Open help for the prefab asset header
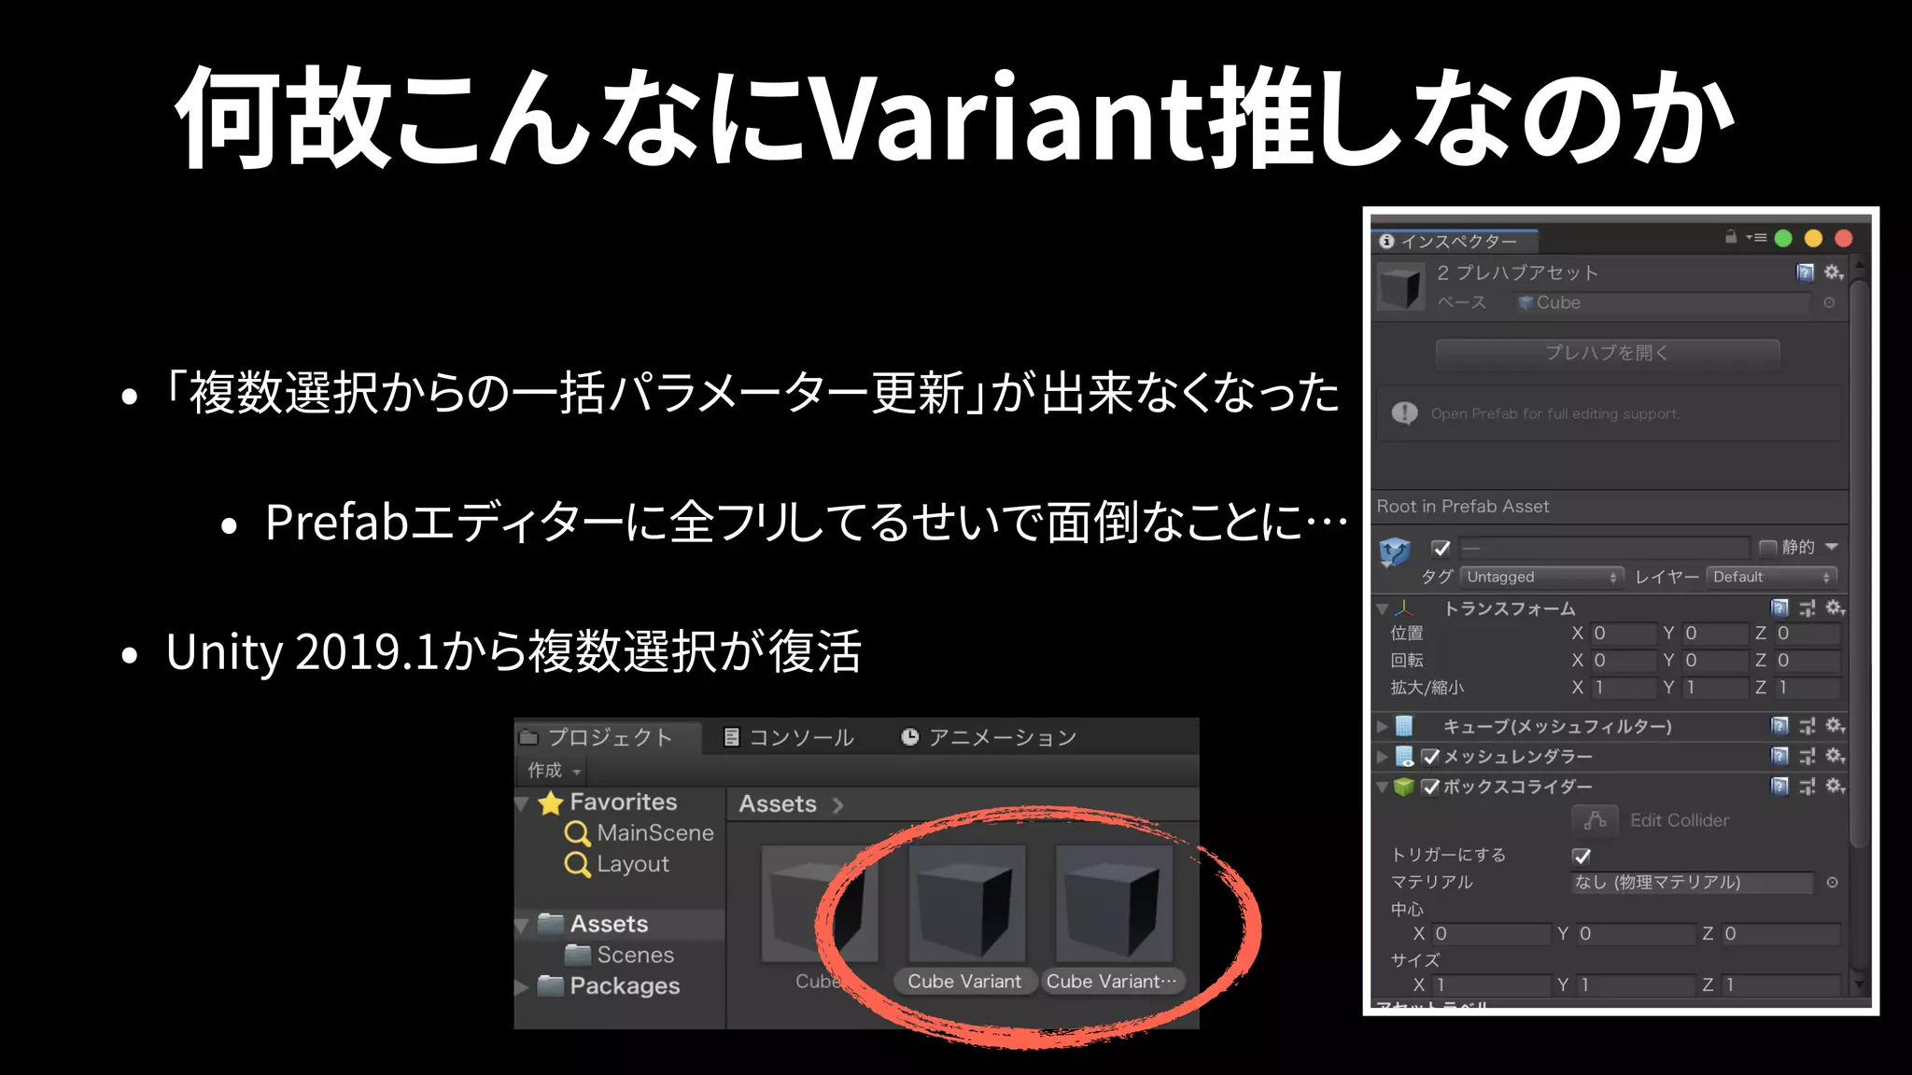The height and width of the screenshot is (1075, 1912). pos(1806,272)
